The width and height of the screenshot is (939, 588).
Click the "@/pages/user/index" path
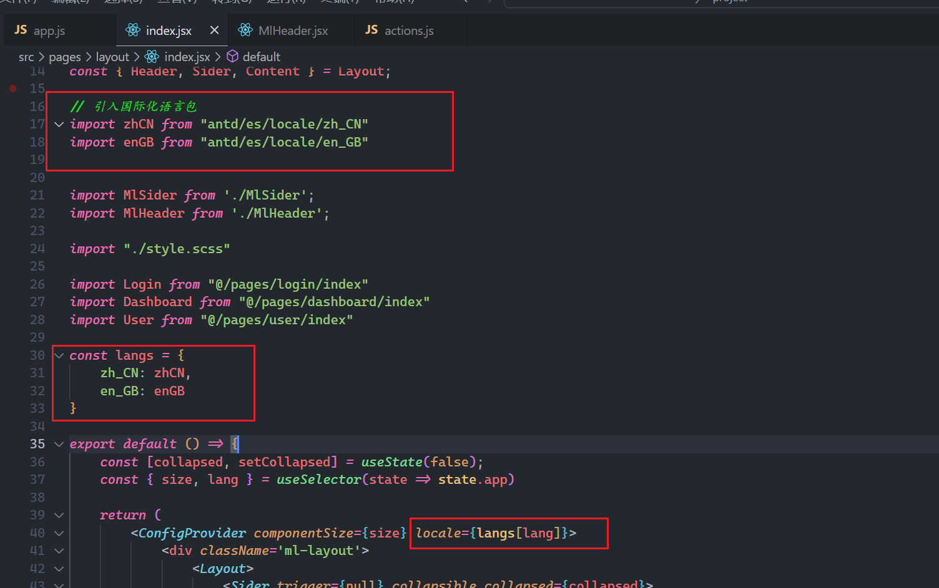[277, 320]
